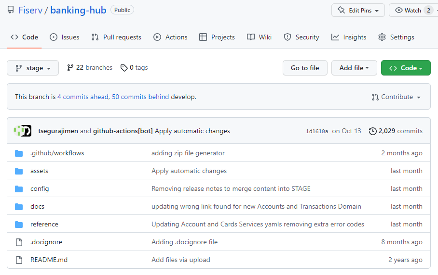Click the folder icon for config
Screen dimensions: 438x275
coord(19,189)
